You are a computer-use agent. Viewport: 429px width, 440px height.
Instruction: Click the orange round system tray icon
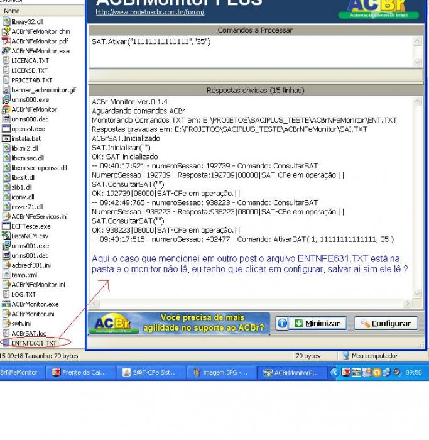(x=377, y=372)
